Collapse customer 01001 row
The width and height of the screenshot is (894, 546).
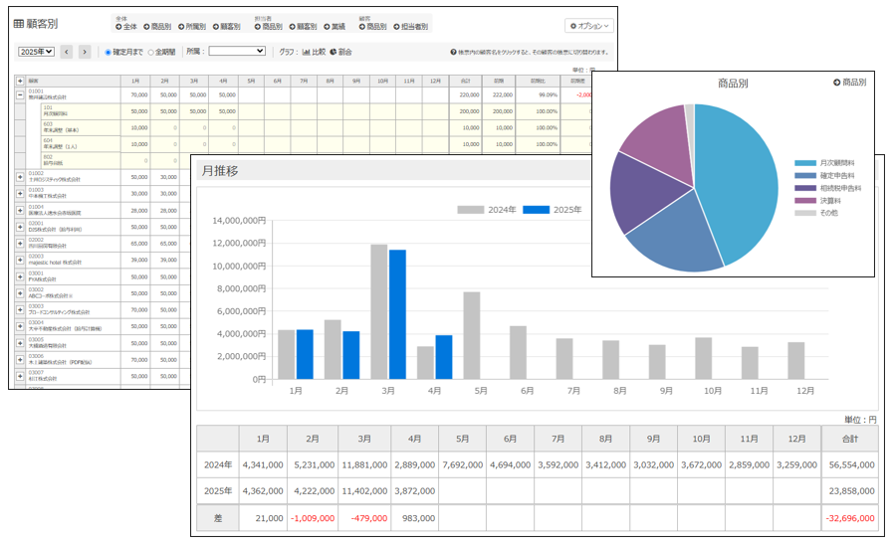coord(20,95)
